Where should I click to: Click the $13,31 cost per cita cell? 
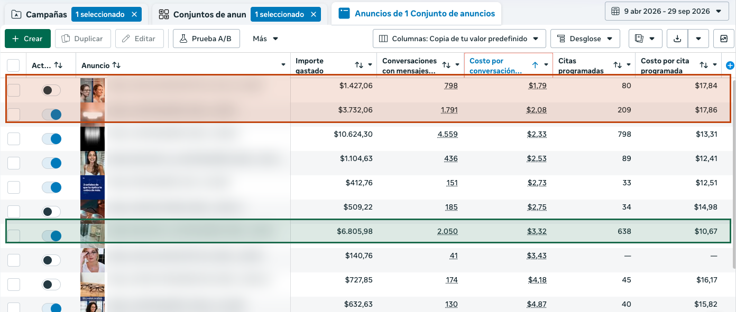pyautogui.click(x=706, y=134)
